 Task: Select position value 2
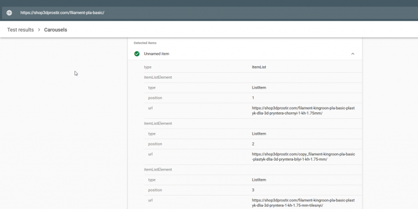[253, 144]
